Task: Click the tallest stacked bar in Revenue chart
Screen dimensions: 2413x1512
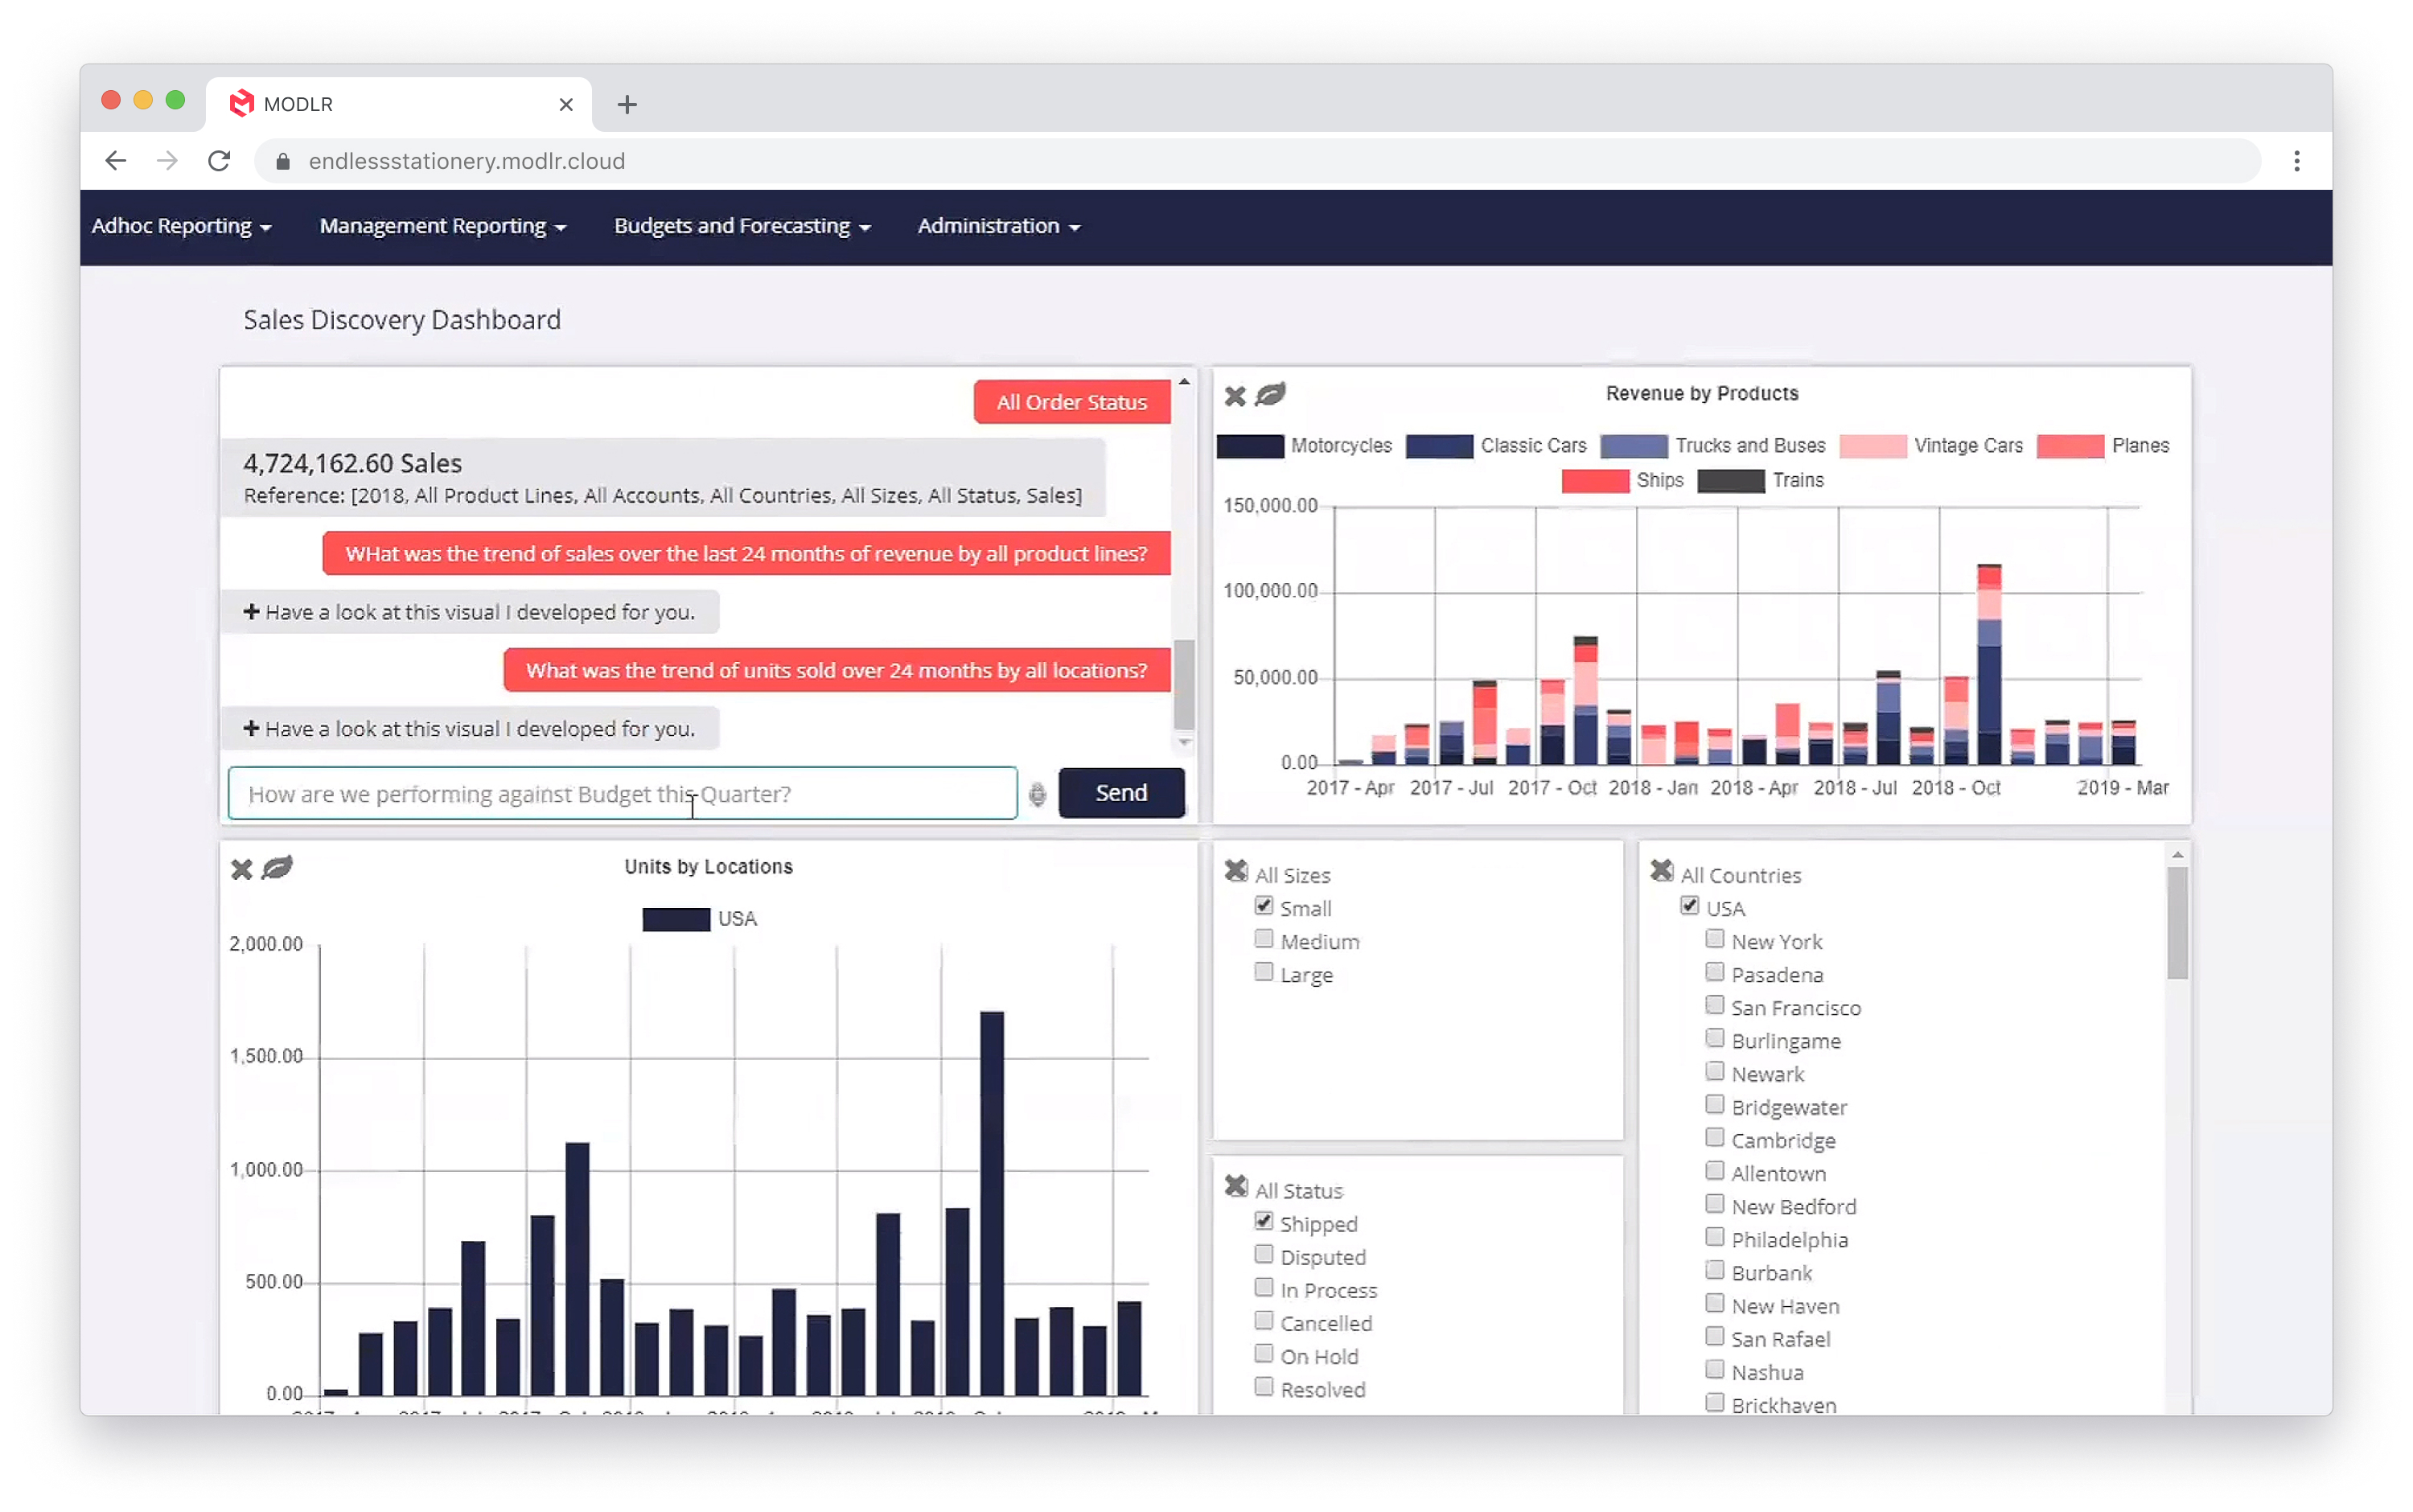Action: [1989, 665]
